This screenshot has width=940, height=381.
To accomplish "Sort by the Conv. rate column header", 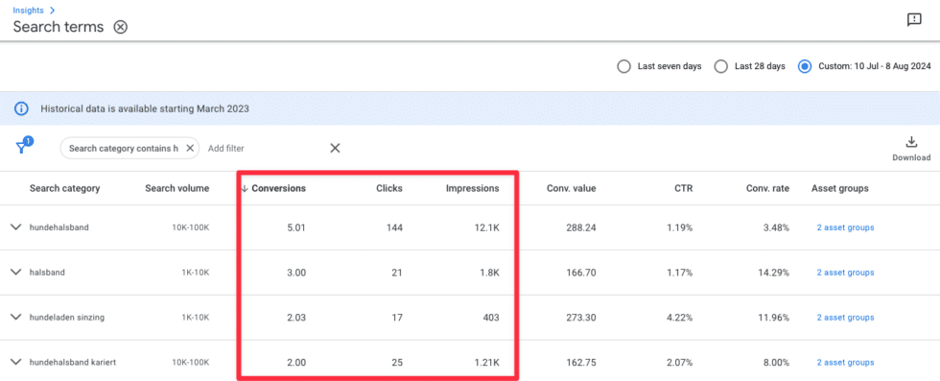I will tap(768, 188).
